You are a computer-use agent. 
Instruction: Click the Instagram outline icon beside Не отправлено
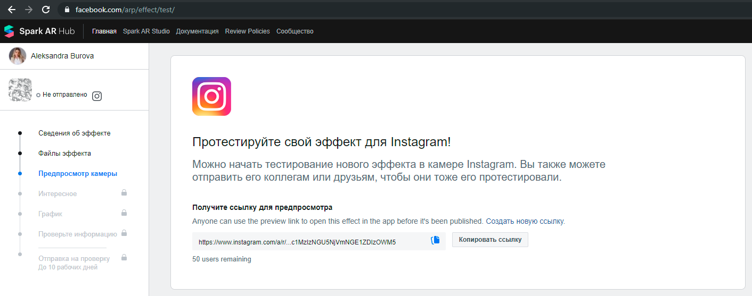[97, 96]
